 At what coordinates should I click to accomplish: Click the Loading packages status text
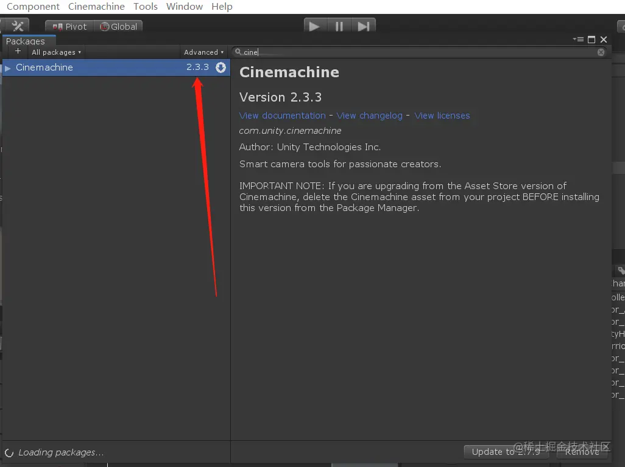tap(60, 452)
